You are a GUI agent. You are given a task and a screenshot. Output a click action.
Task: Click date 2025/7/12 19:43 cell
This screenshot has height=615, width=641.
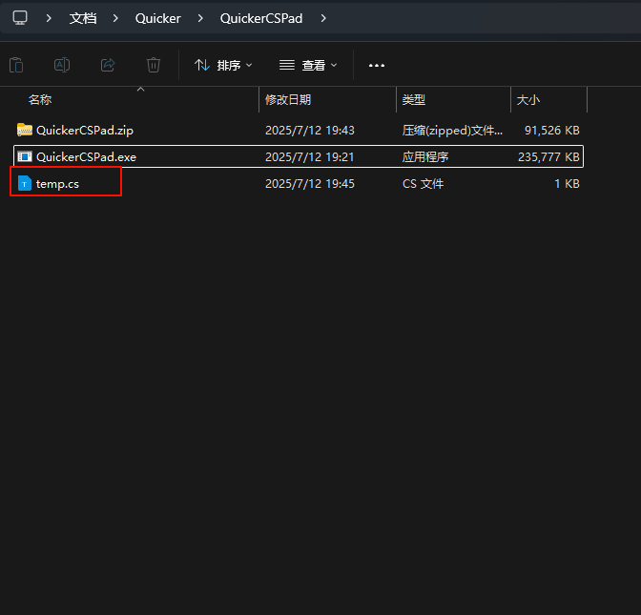(x=310, y=130)
